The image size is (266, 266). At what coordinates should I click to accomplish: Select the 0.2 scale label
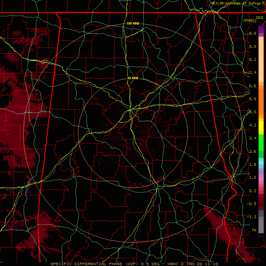pyautogui.click(x=253, y=191)
